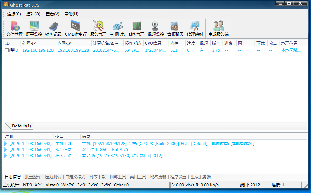The width and height of the screenshot is (311, 193).
Task: Open the CMD命令行 toolbar icon
Action: (76, 29)
